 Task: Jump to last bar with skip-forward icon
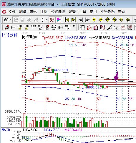(x=74, y=20)
